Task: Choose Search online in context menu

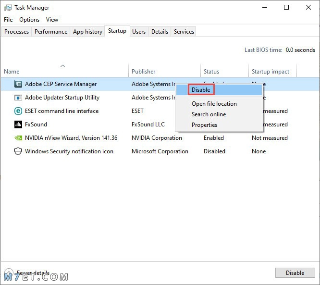Action: tap(219, 114)
